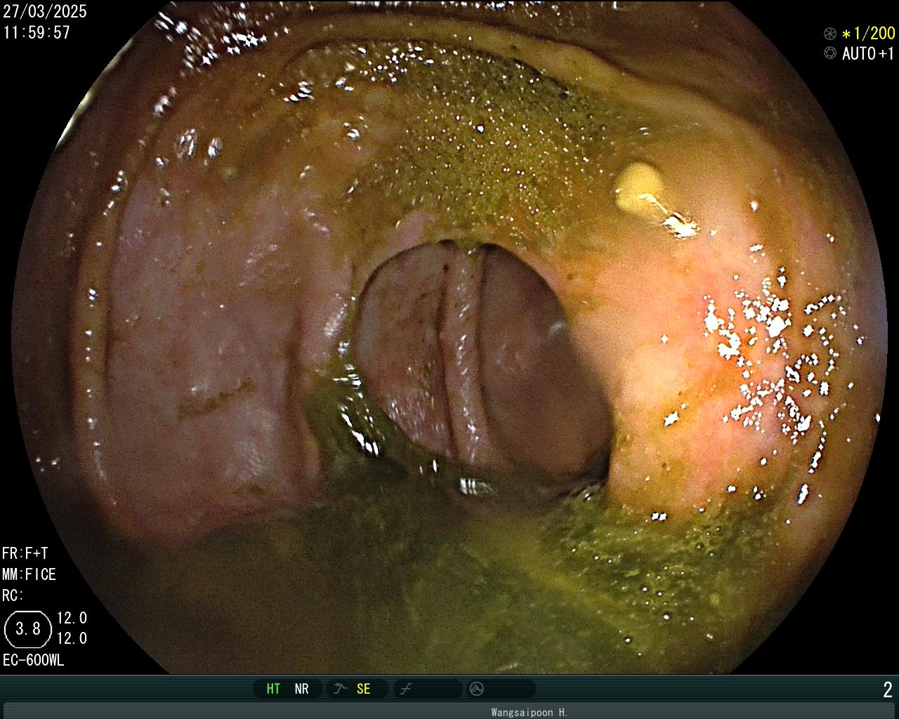Click the EC-600WL scope model text
Viewport: 899px width, 719px height.
tap(33, 660)
